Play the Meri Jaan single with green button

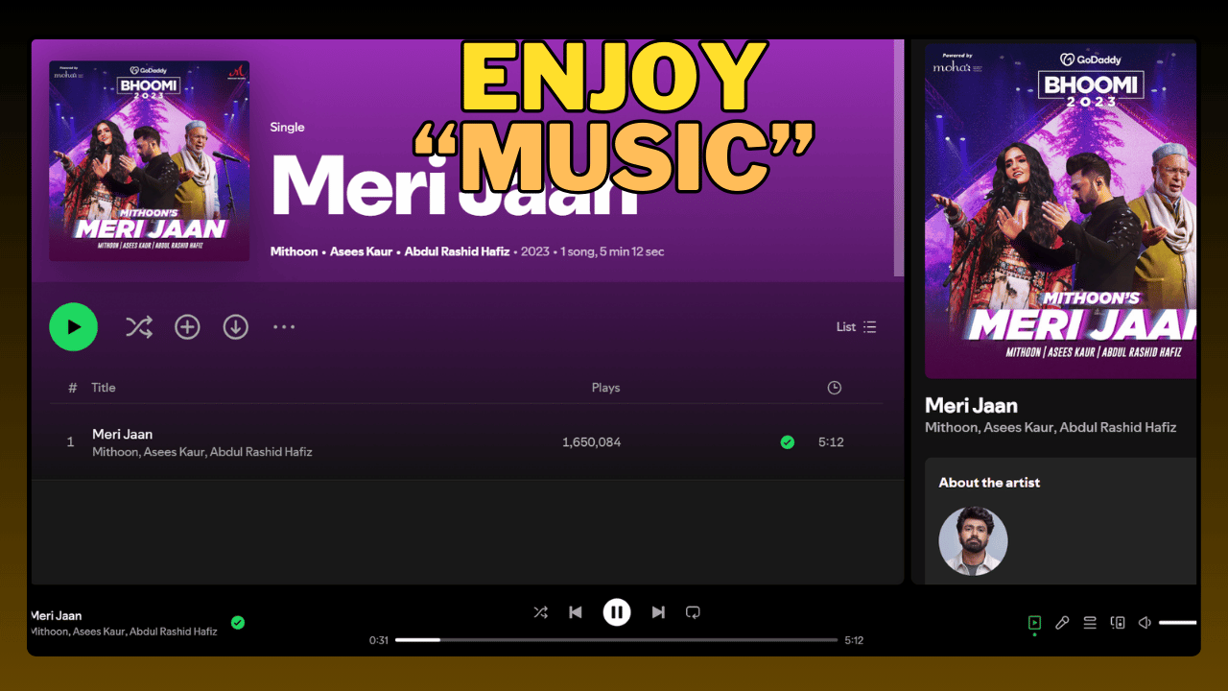coord(73,326)
